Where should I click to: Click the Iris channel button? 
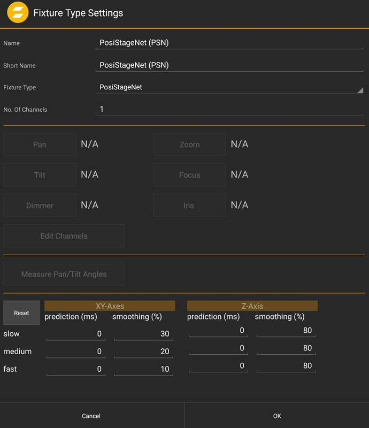[189, 205]
